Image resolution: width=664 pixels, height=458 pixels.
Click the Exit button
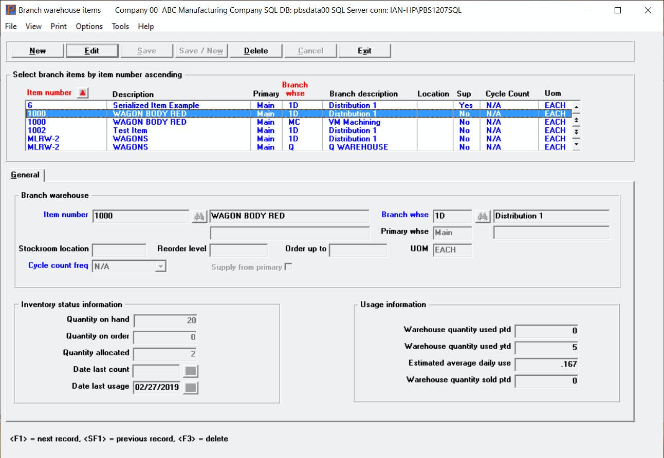click(364, 51)
